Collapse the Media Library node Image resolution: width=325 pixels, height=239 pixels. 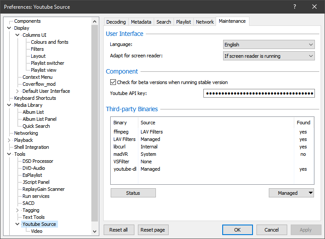click(x=10, y=105)
